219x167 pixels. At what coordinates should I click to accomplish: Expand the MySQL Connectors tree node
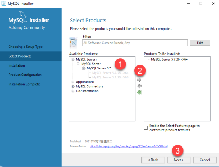pyautogui.click(x=73, y=86)
